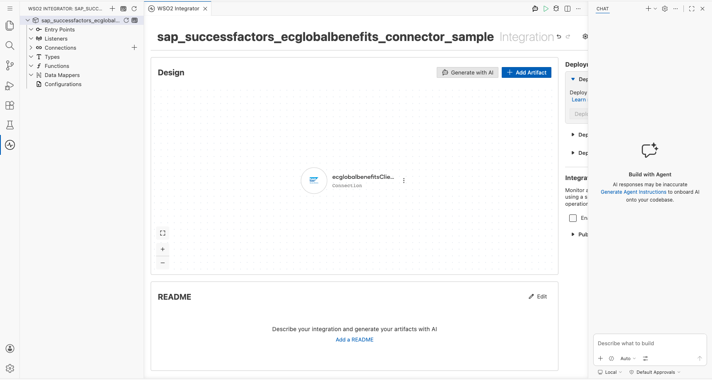The image size is (712, 380).
Task: Collapse the Entry Points tree node
Action: [x=31, y=29]
